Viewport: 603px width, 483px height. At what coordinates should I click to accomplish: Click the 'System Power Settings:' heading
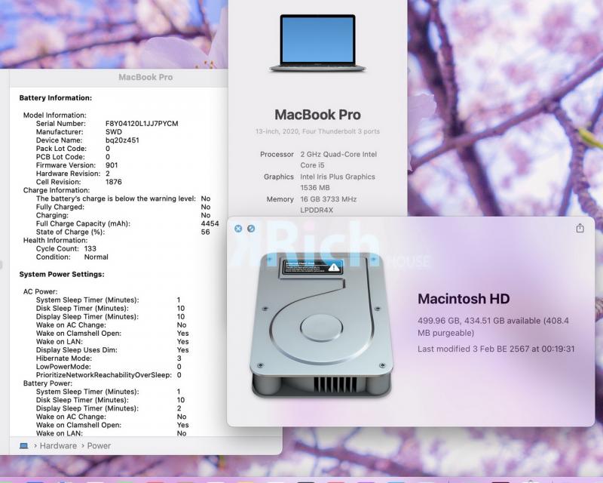pyautogui.click(x=62, y=274)
